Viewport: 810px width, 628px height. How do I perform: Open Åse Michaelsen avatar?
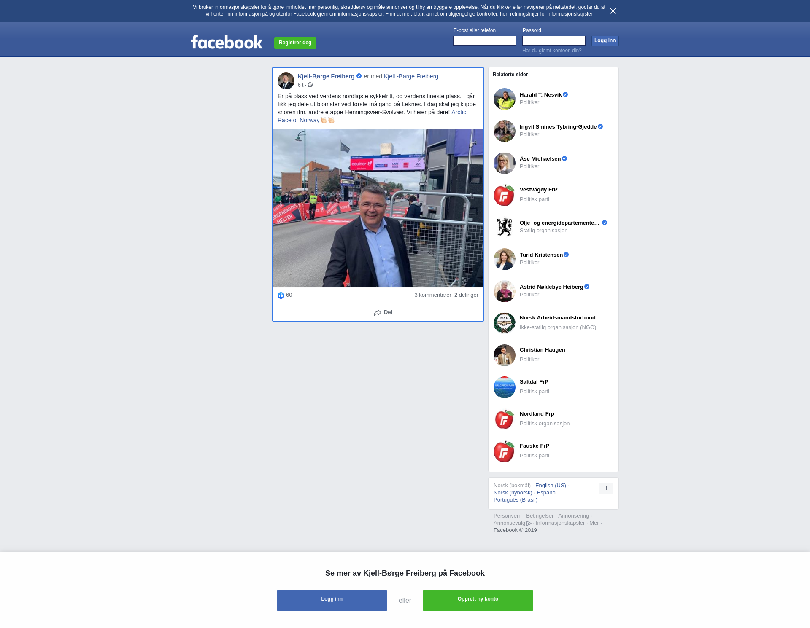pos(505,163)
